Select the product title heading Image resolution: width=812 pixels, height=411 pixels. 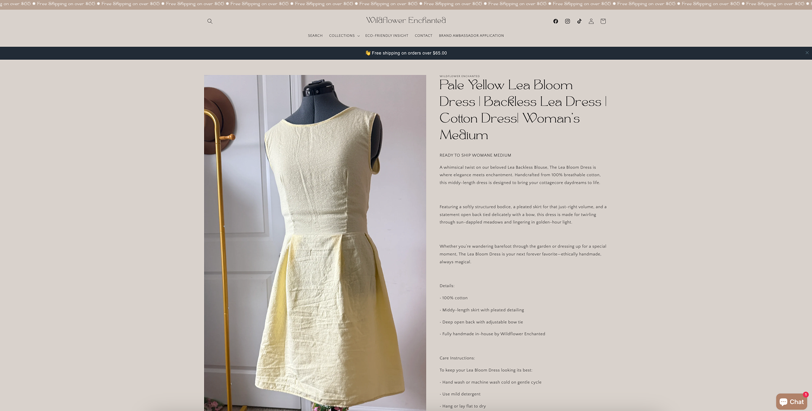click(523, 110)
